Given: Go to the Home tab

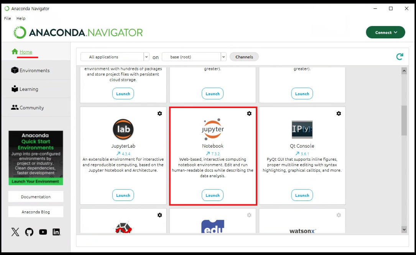Looking at the screenshot, I should click(x=36, y=52).
